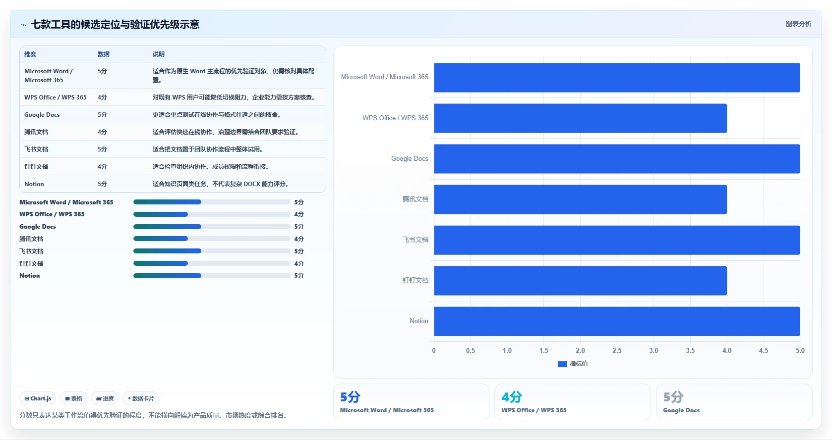Screen dimensions: 832x440
Task: Click the Microsoft Word / Microsoft 365 progress bar
Action: [212, 202]
